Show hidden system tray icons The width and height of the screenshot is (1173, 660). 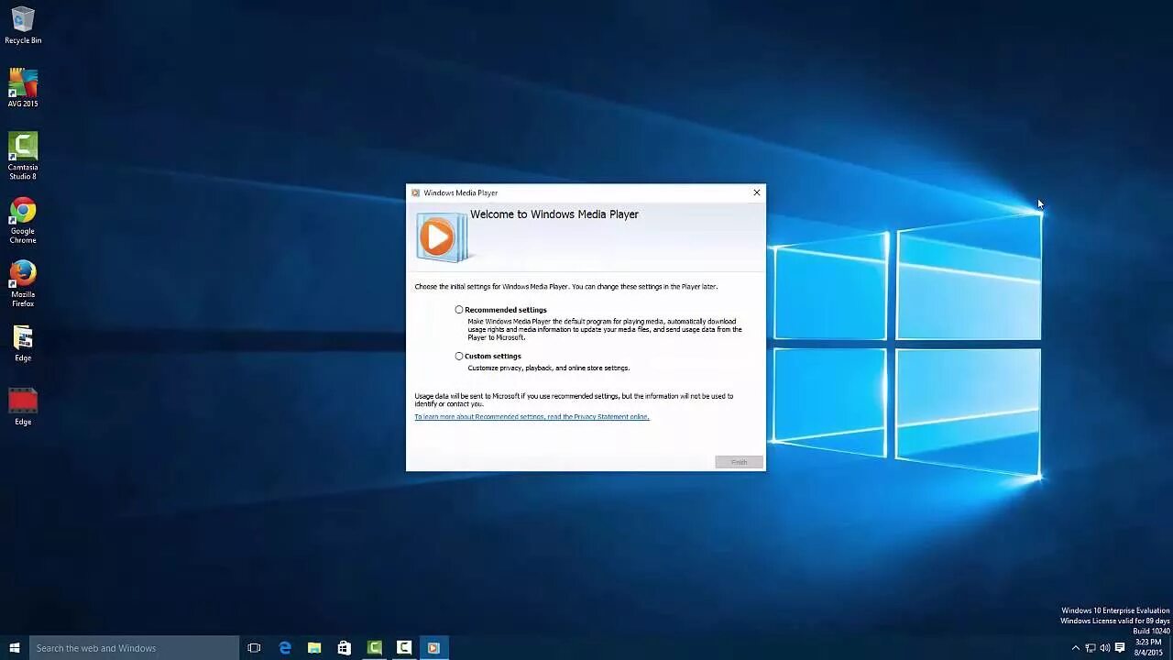pos(1075,648)
